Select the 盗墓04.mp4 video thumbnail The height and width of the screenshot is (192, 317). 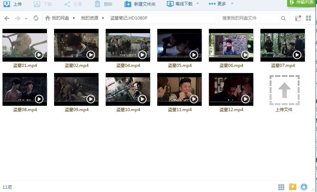(x=128, y=45)
